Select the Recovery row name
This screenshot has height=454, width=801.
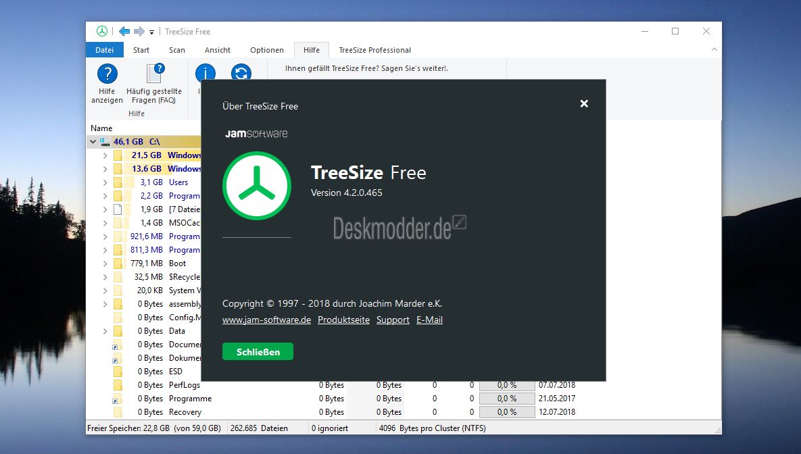click(x=185, y=412)
